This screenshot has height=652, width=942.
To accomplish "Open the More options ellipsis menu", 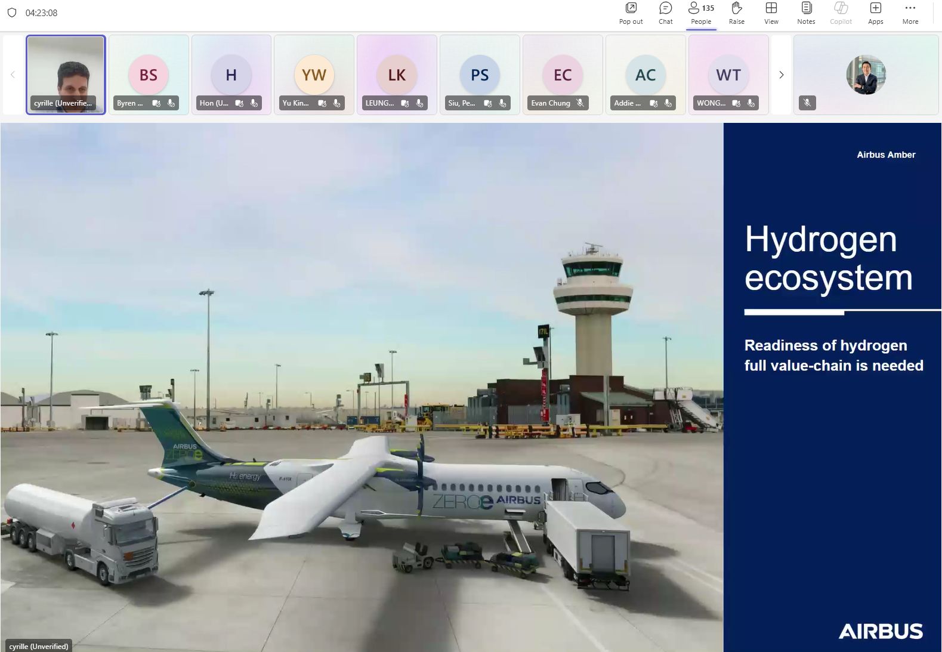I will click(910, 13).
